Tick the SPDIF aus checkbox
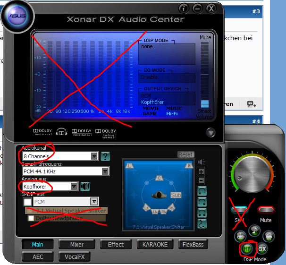The image size is (286, 265). (x=27, y=202)
